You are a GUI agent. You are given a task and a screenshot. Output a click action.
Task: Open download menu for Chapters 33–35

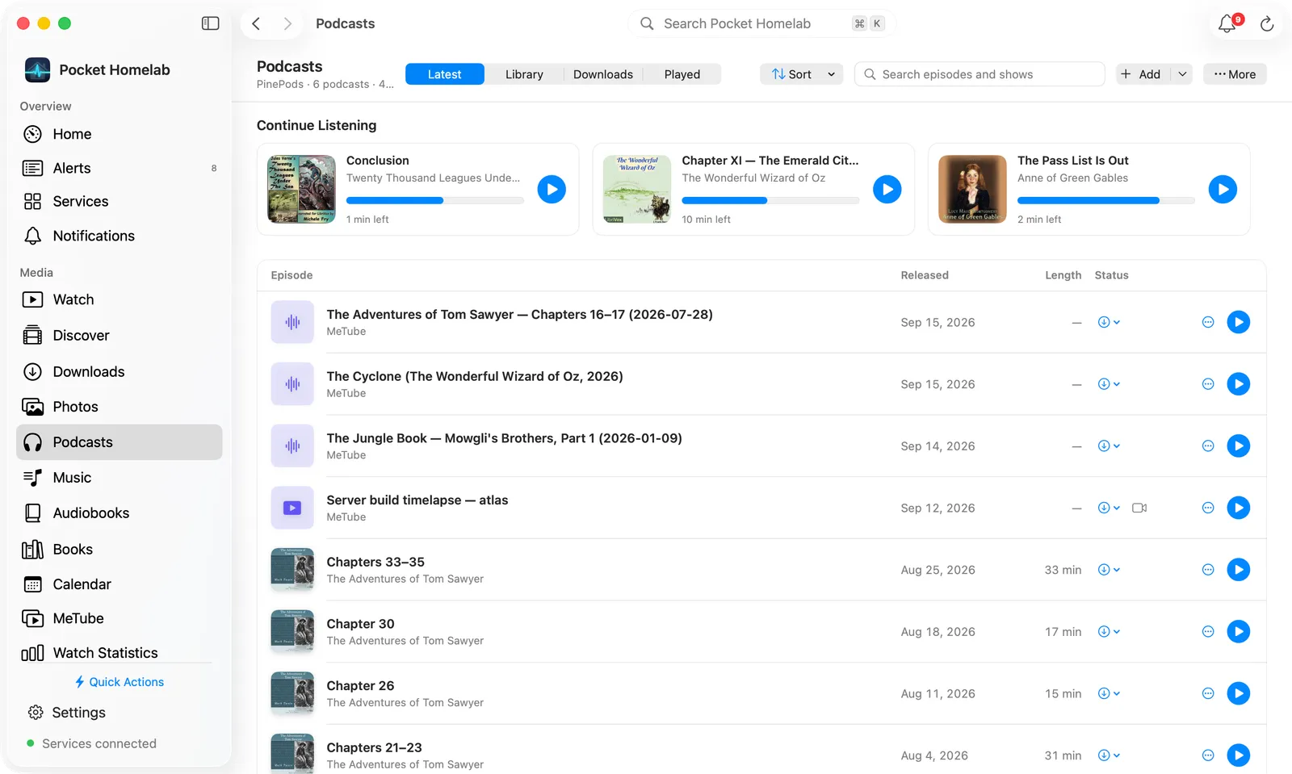click(x=1109, y=570)
